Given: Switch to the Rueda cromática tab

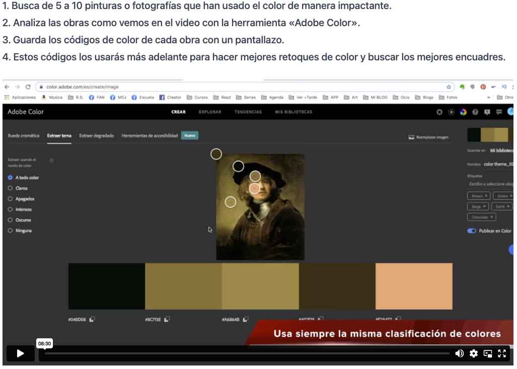Looking at the screenshot, I should tap(24, 135).
